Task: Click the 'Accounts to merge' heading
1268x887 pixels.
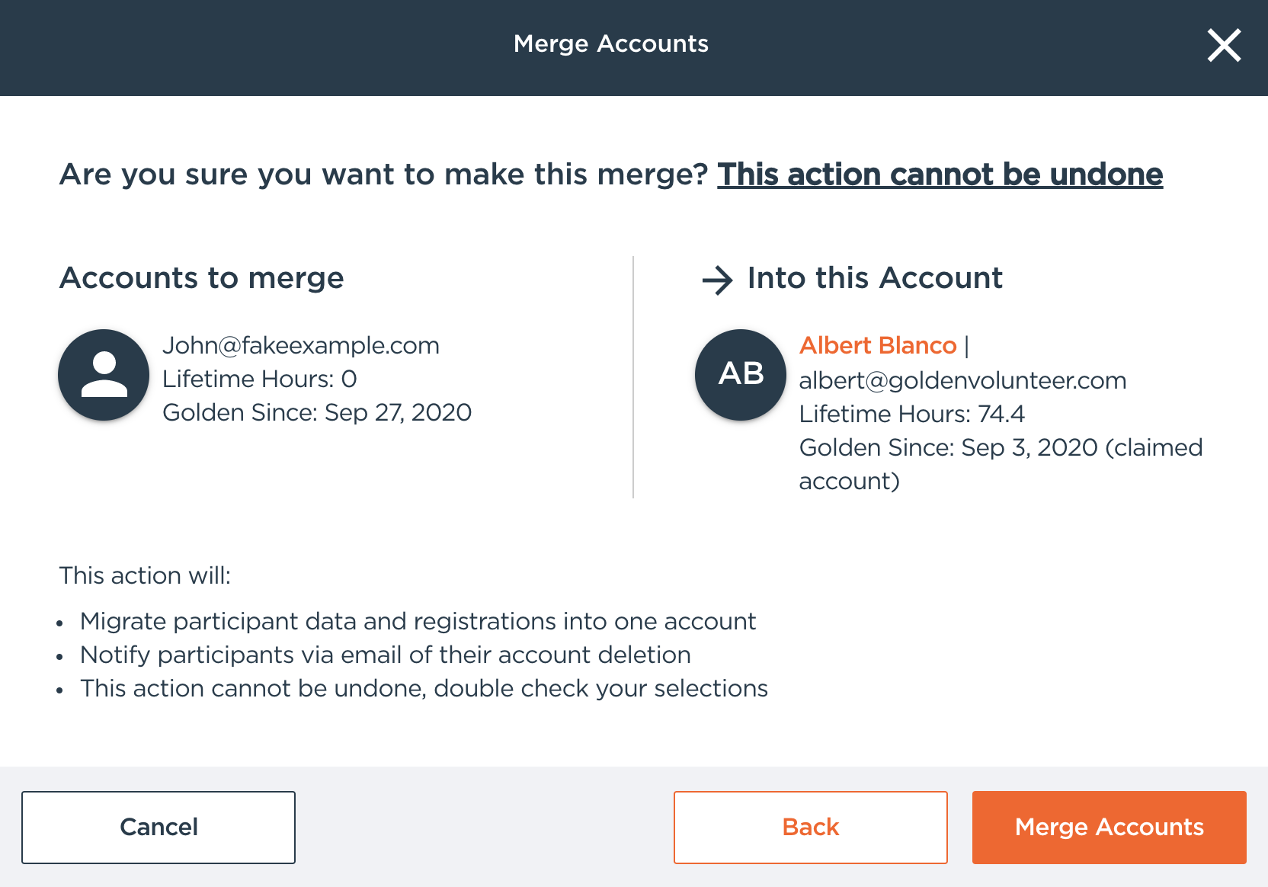Action: coord(202,278)
